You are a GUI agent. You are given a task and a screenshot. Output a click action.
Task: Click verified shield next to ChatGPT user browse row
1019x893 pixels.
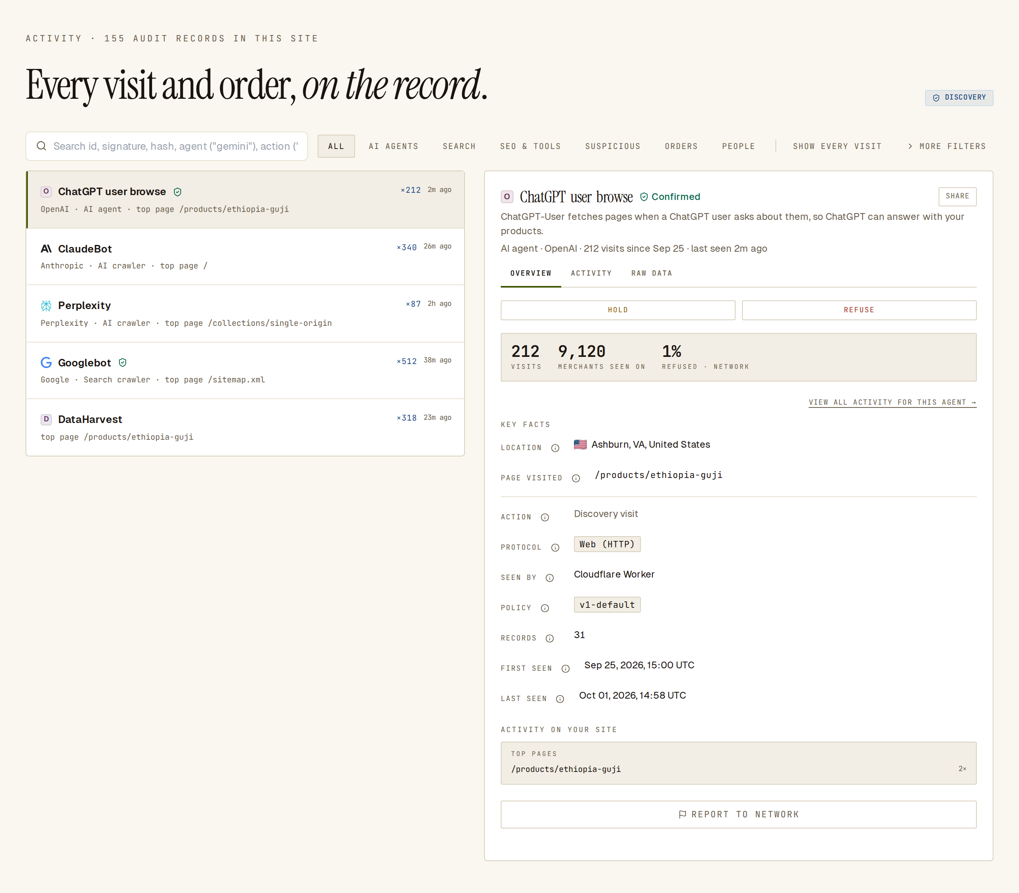tap(177, 192)
